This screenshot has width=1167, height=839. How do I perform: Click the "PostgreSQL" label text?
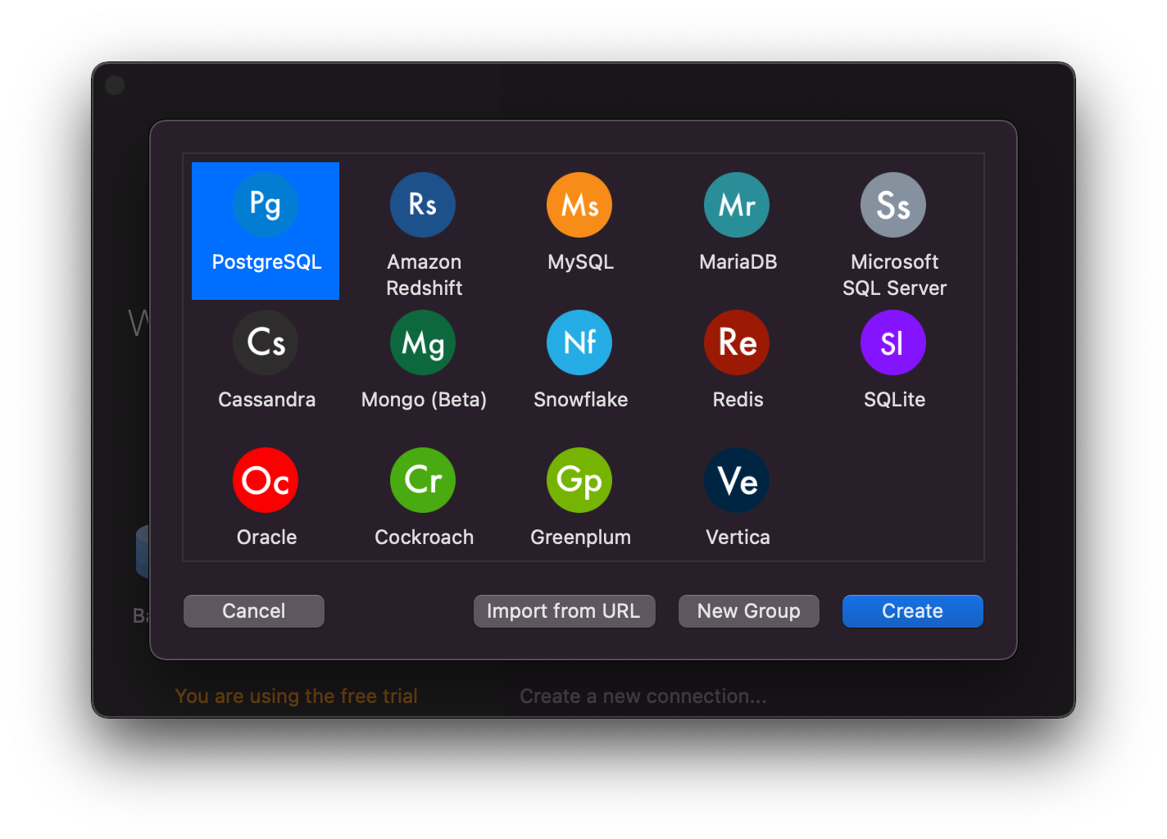click(x=267, y=262)
